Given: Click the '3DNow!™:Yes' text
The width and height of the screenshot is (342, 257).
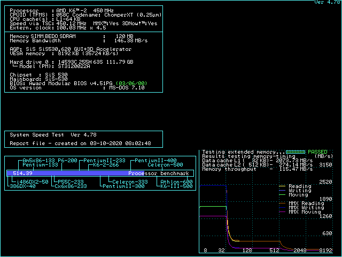Looking at the screenshot, I should (x=139, y=24).
